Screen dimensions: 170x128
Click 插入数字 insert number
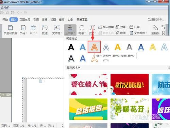coord(106,27)
